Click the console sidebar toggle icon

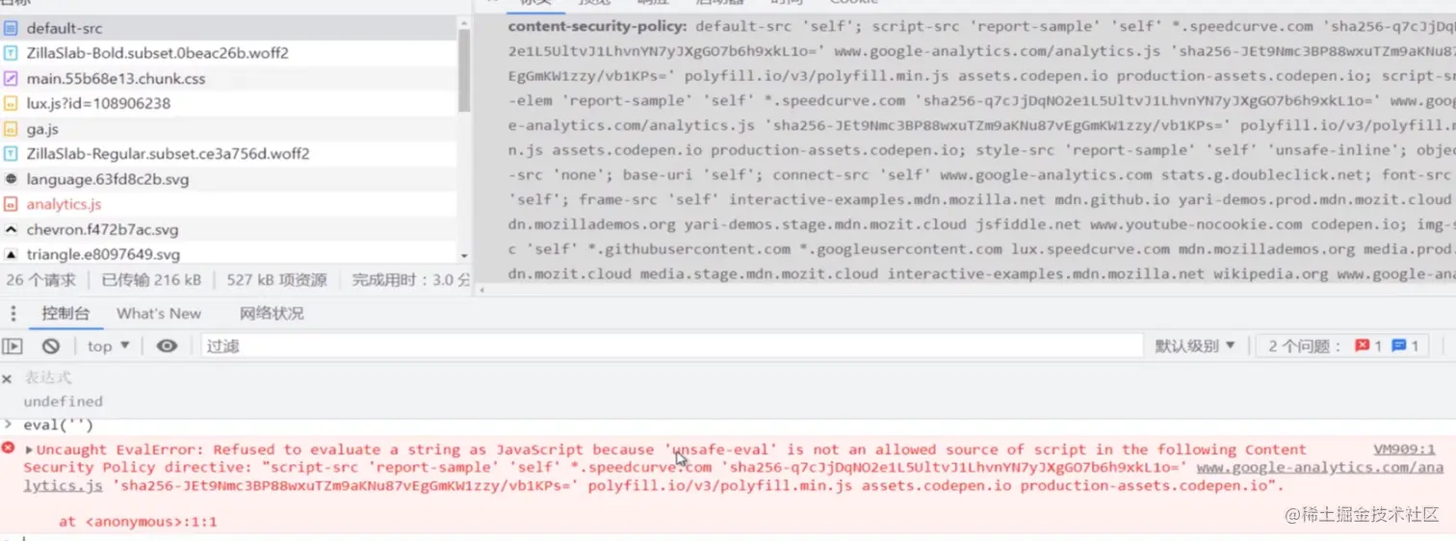click(x=12, y=347)
